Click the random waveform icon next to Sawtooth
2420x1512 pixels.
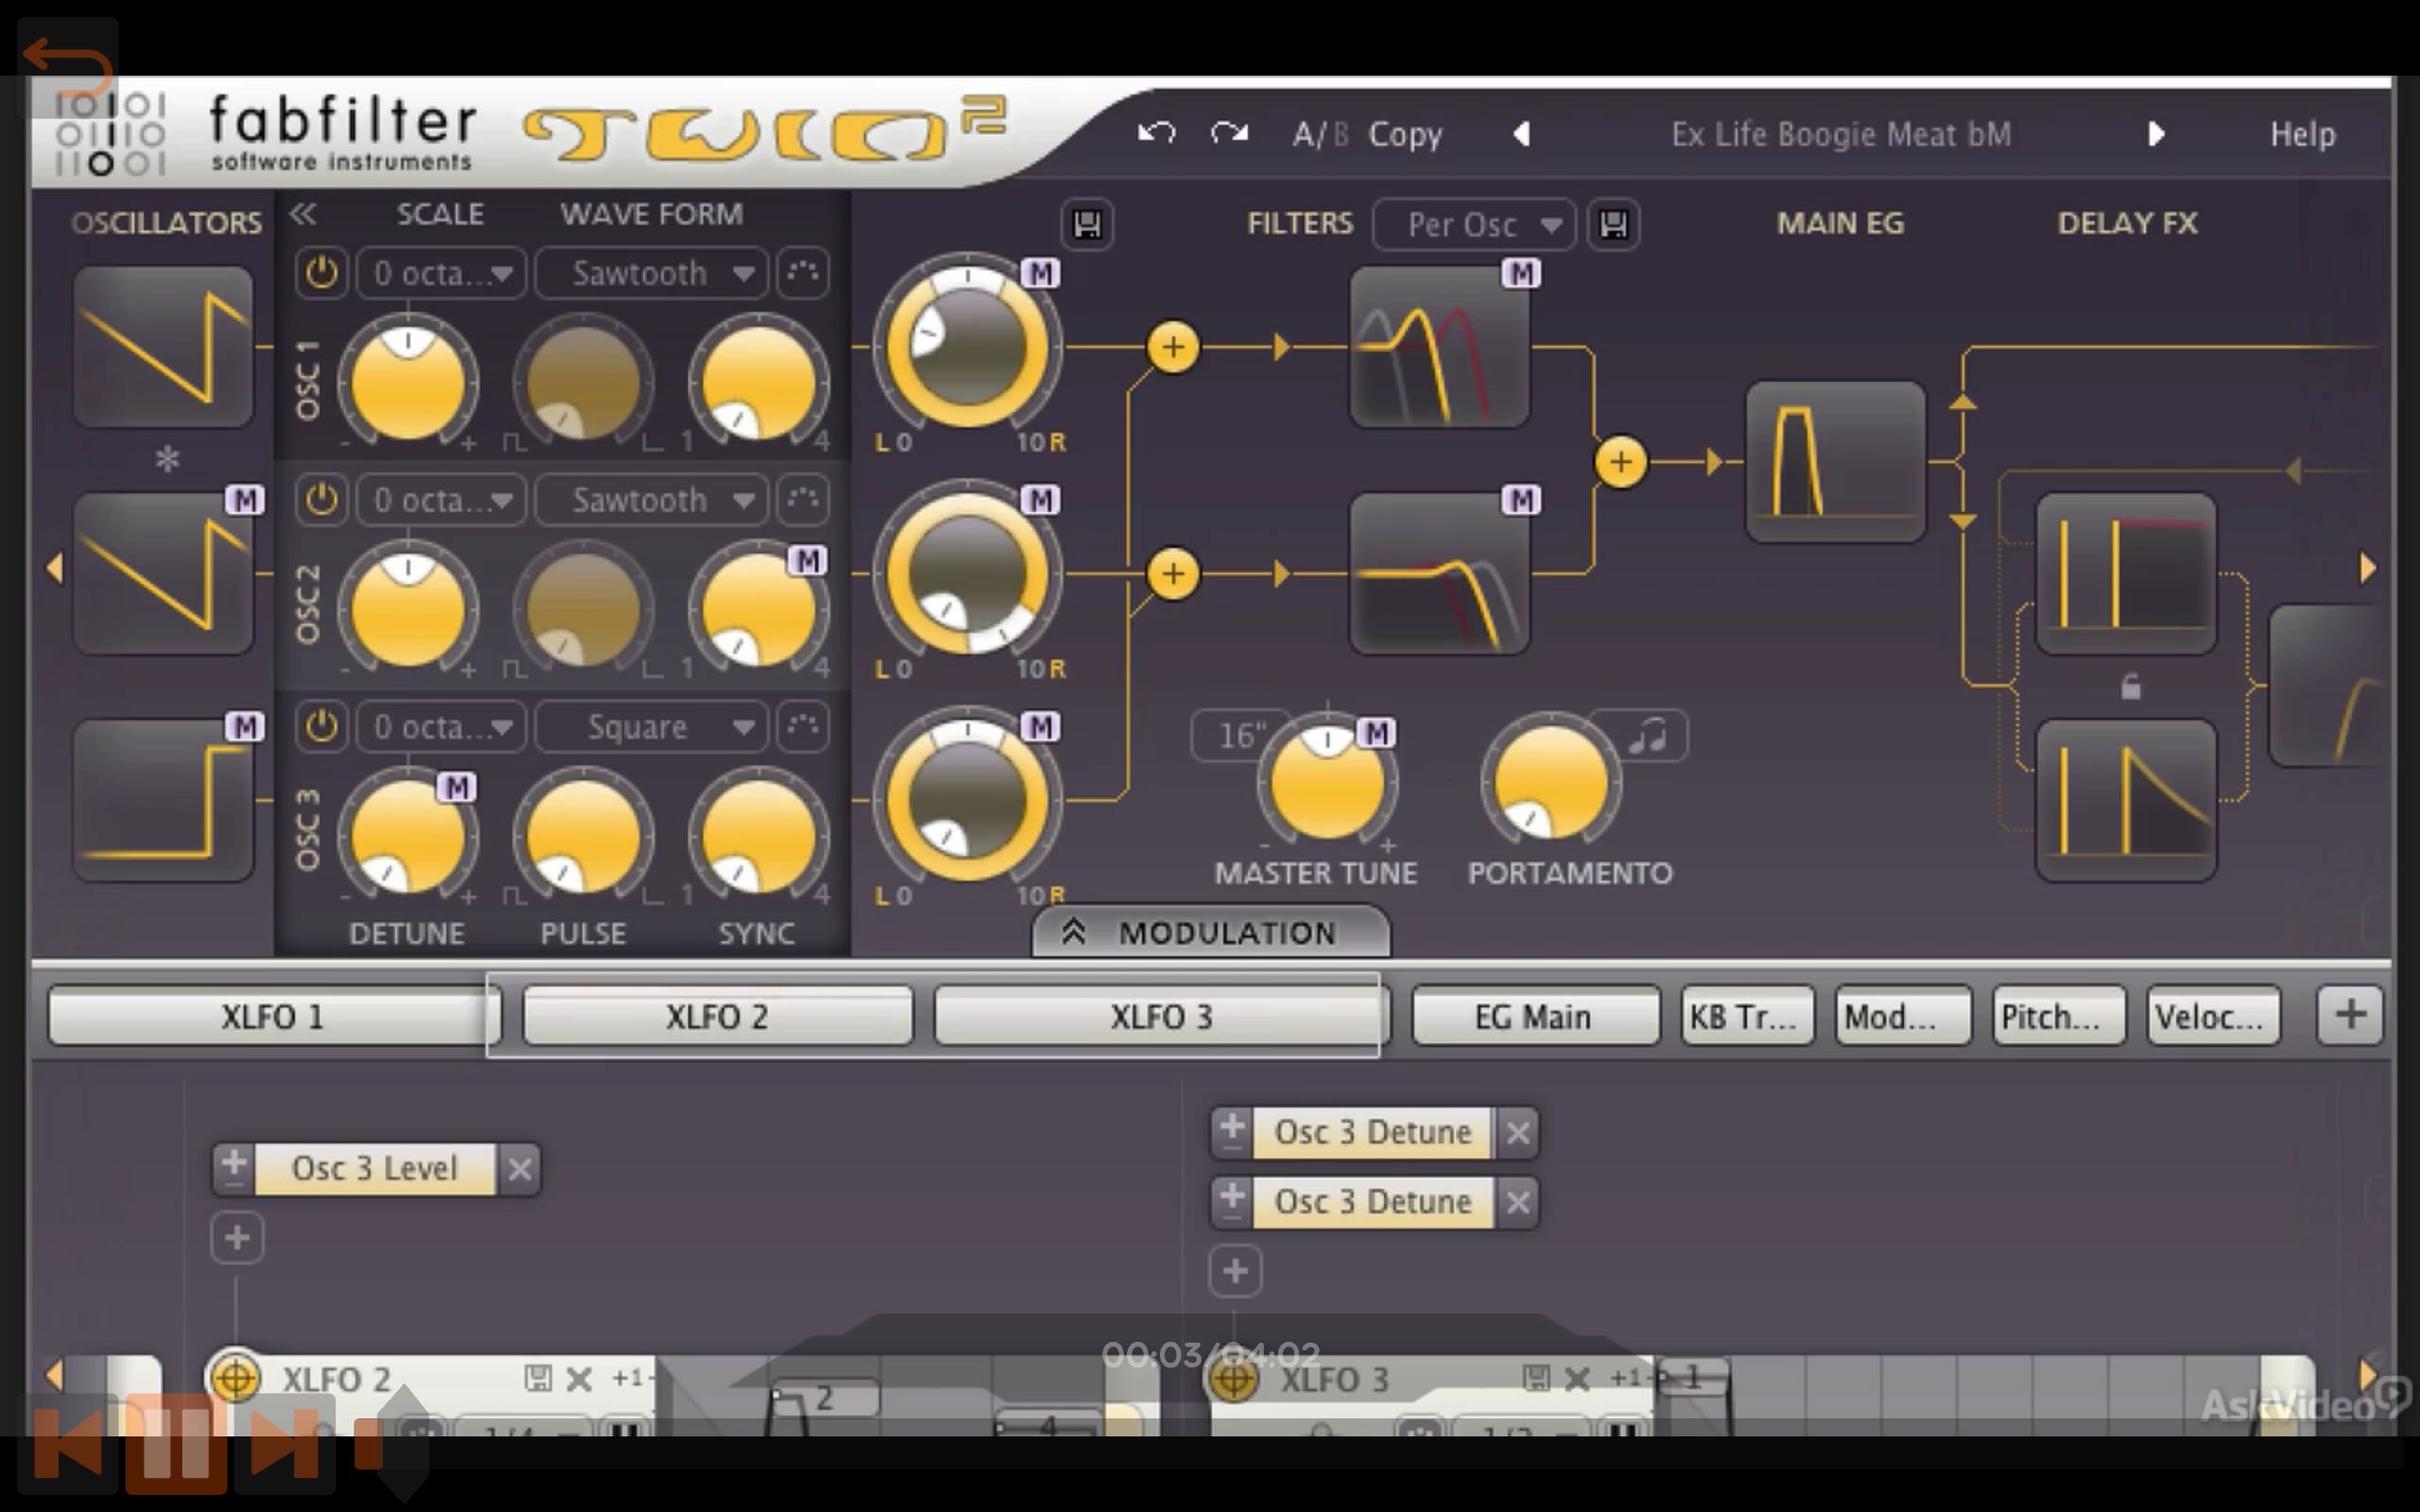803,273
